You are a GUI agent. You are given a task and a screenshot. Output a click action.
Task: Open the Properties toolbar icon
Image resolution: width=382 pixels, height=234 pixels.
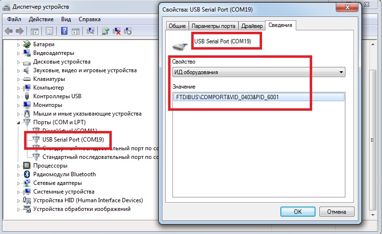(50, 31)
